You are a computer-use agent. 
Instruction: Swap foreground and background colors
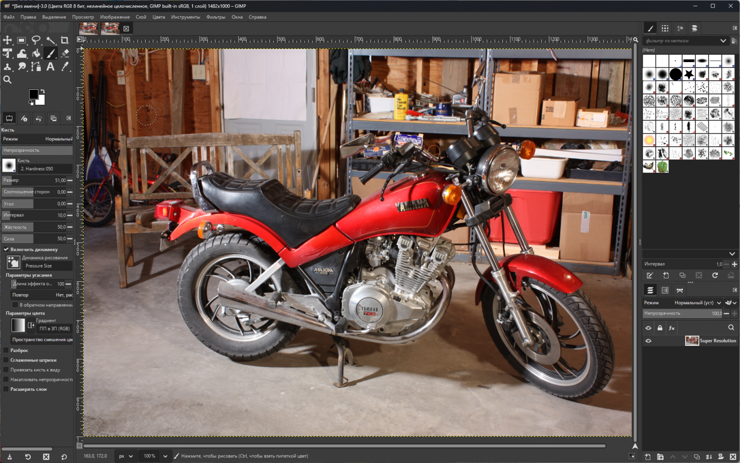43,91
